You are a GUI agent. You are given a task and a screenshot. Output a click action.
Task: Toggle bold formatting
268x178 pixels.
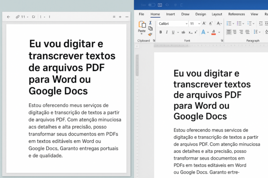click(160, 32)
